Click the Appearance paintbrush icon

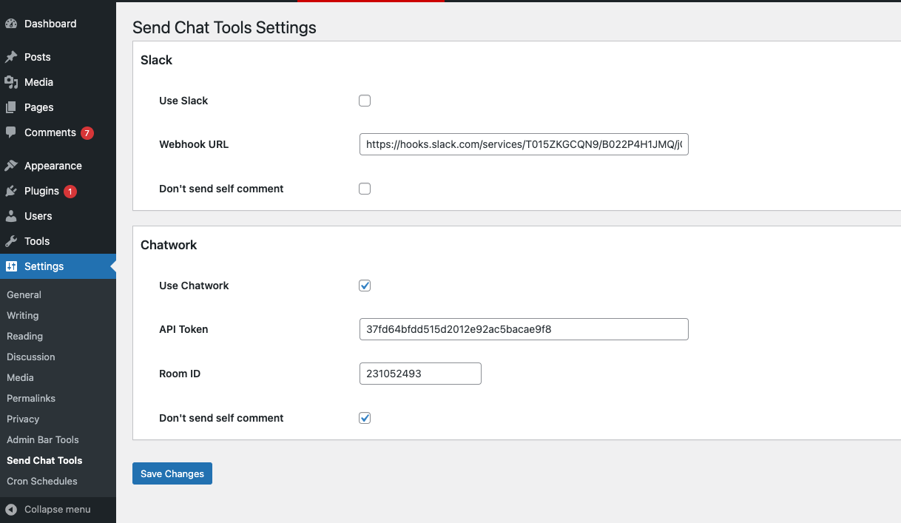[11, 166]
